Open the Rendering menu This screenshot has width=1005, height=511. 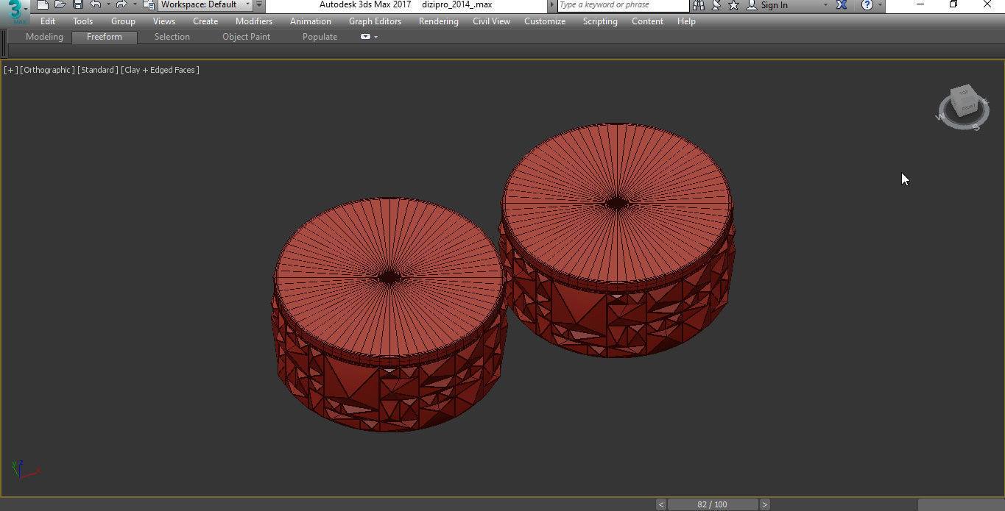pyautogui.click(x=439, y=21)
